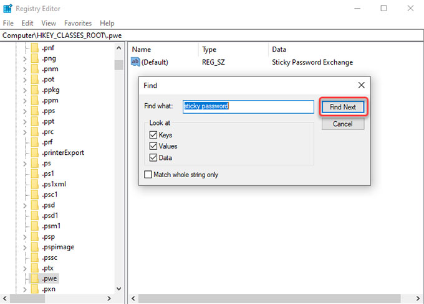Click the Registry Editor app icon in title bar
This screenshot has height=304, width=424.
coord(7,8)
